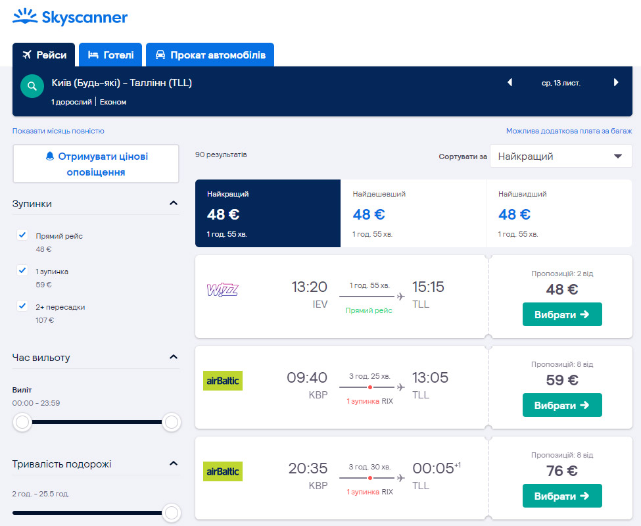The height and width of the screenshot is (526, 641).
Task: Toggle the 1 зупинка checkbox
Action: click(22, 270)
